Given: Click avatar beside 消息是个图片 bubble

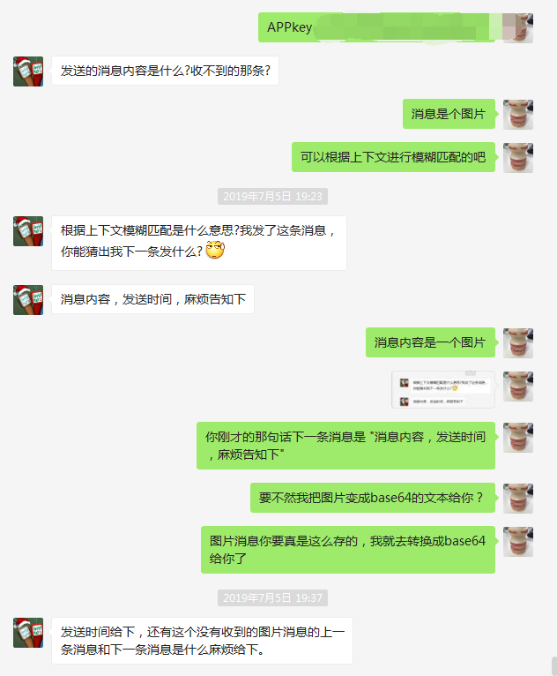Looking at the screenshot, I should pos(518,114).
